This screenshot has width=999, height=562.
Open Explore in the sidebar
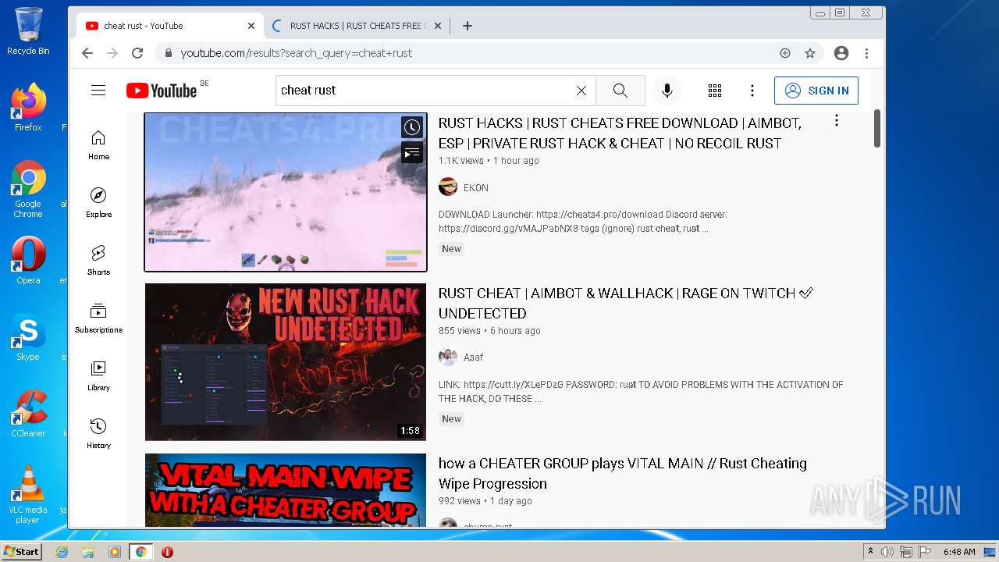(98, 203)
